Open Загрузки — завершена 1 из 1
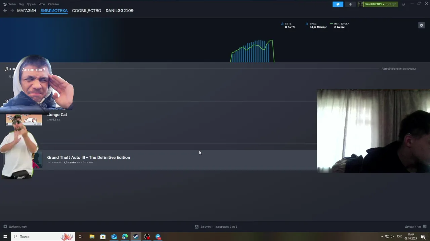This screenshot has height=241, width=430. tap(219, 227)
